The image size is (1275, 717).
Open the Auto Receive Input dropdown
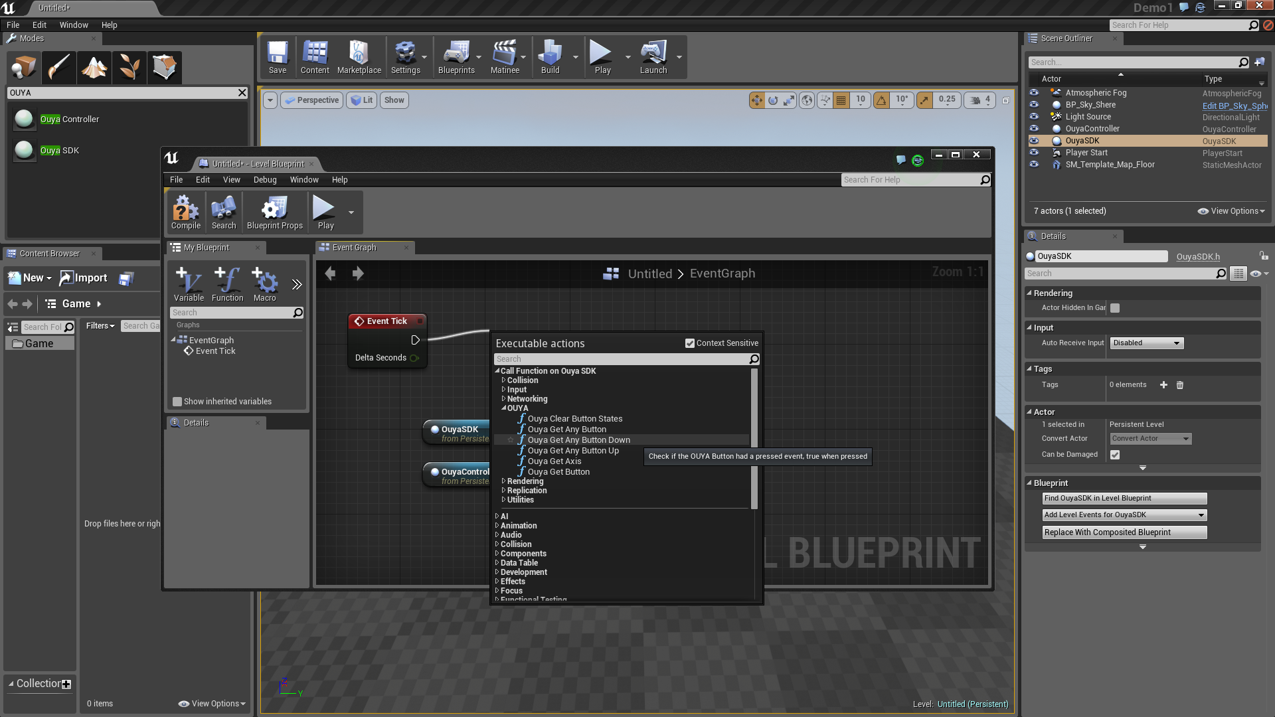point(1147,343)
